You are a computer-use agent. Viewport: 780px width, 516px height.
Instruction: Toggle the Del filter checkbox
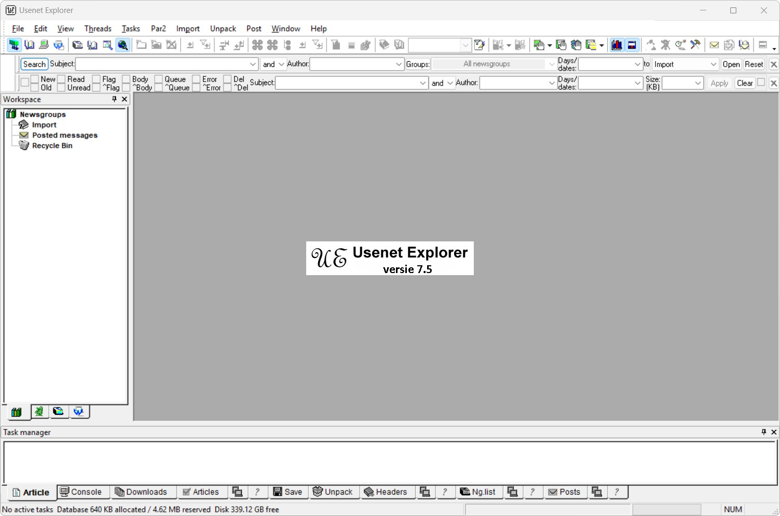[x=227, y=79]
